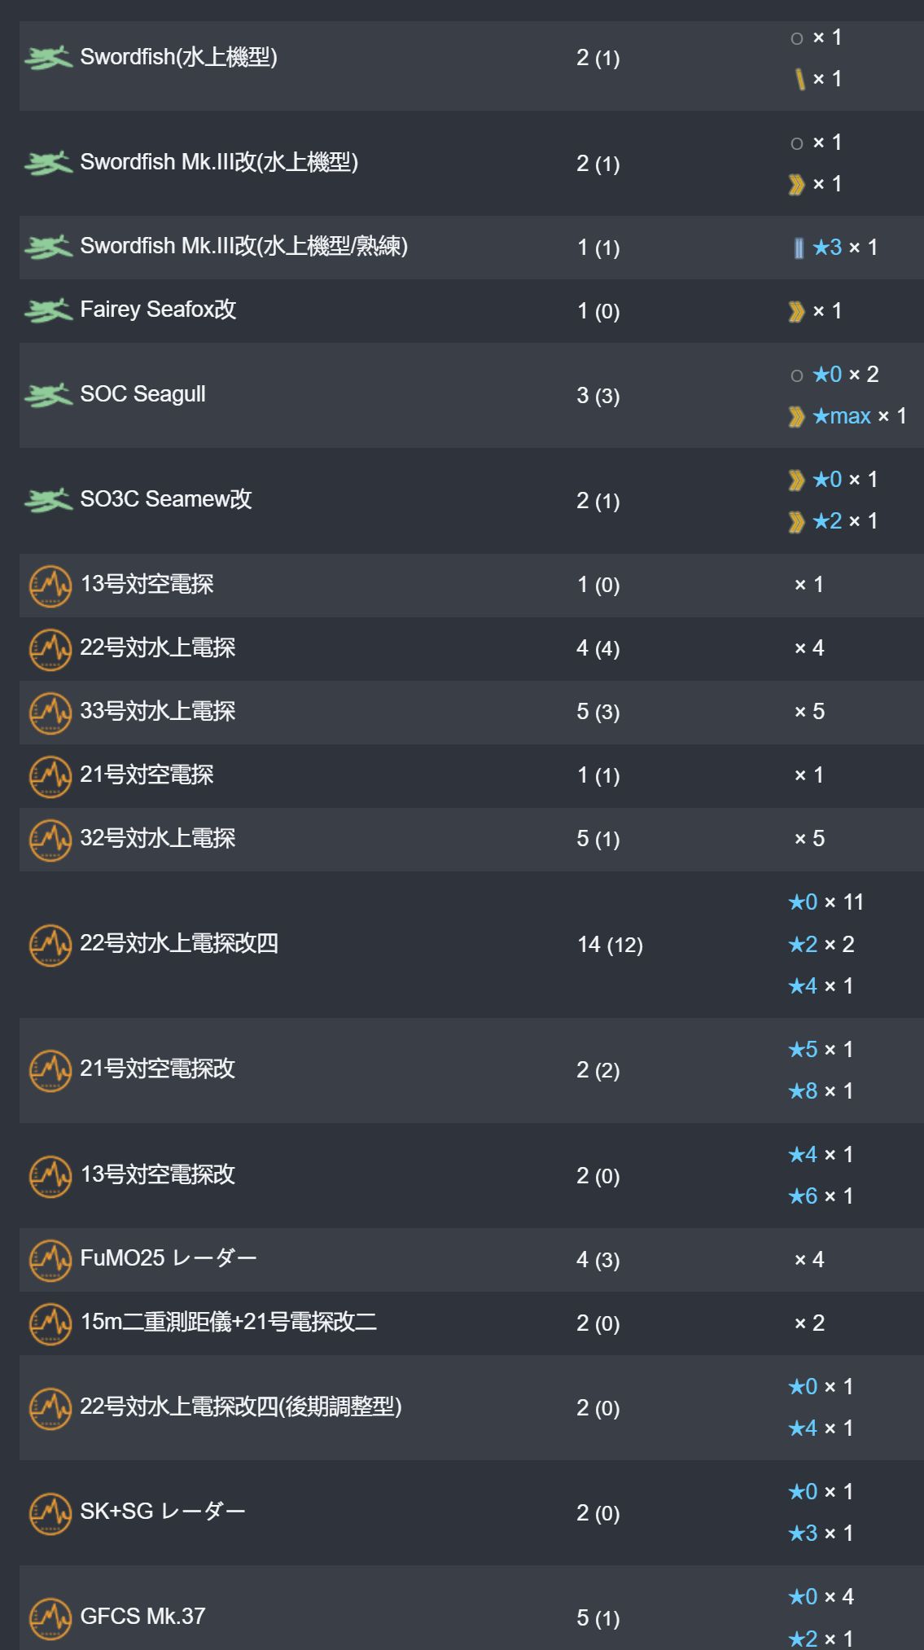Click the seaplane icon next to Fairey Seafox改
924x1650 pixels.
[x=48, y=310]
